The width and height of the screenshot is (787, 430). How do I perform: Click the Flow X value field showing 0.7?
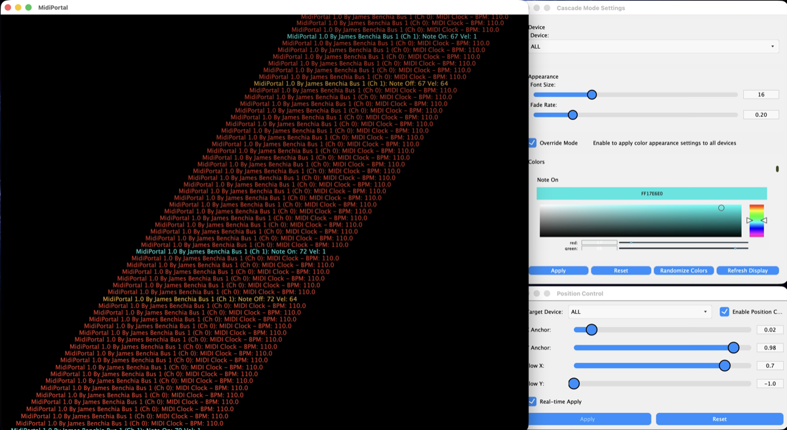(769, 365)
